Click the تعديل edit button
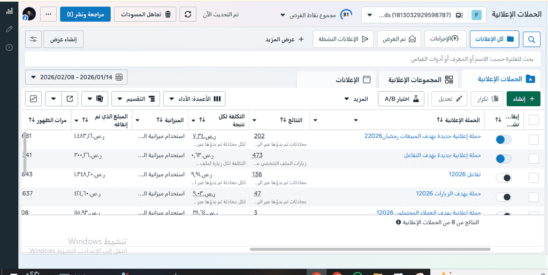Viewport: 548px width, 275px height. (x=450, y=99)
